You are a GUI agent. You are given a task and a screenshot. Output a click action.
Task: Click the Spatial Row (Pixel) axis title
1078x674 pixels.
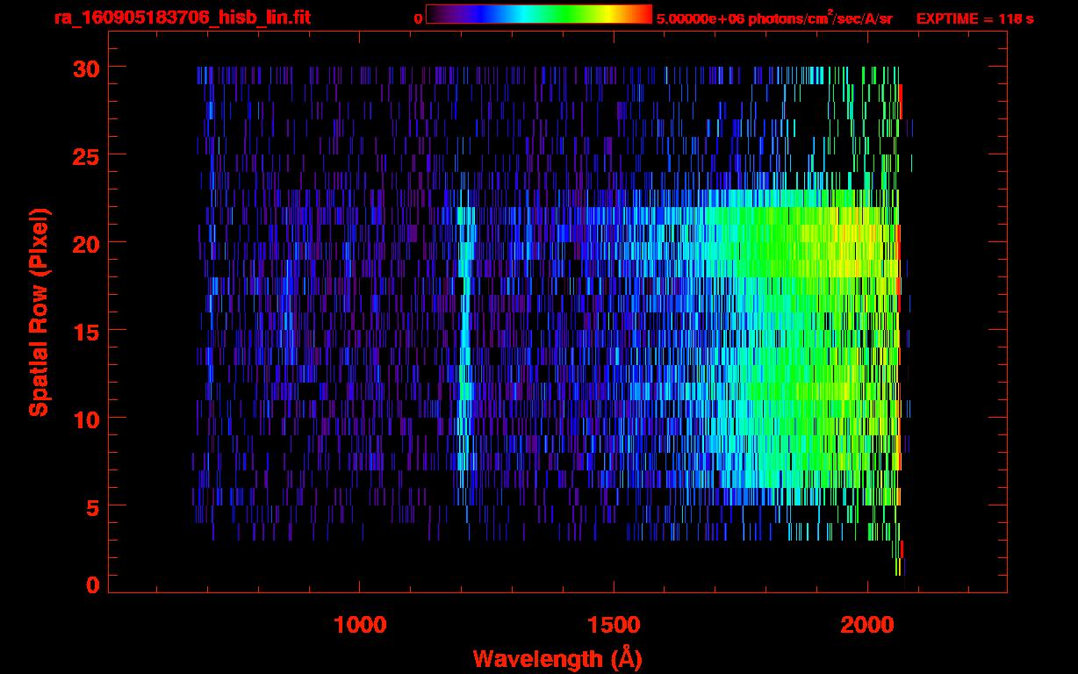coord(39,312)
